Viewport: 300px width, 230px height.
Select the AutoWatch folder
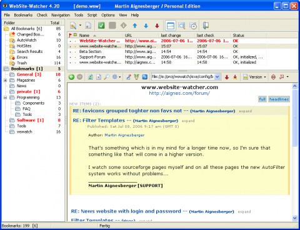[x=26, y=40]
